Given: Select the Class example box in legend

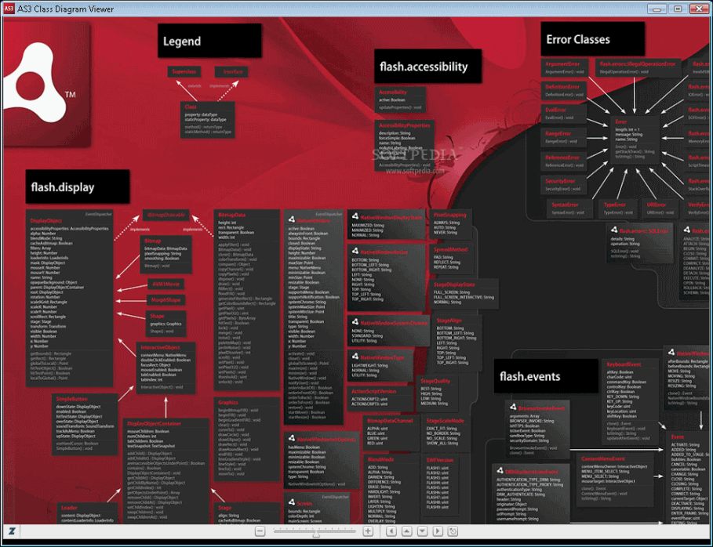Looking at the screenshot, I should pos(208,119).
